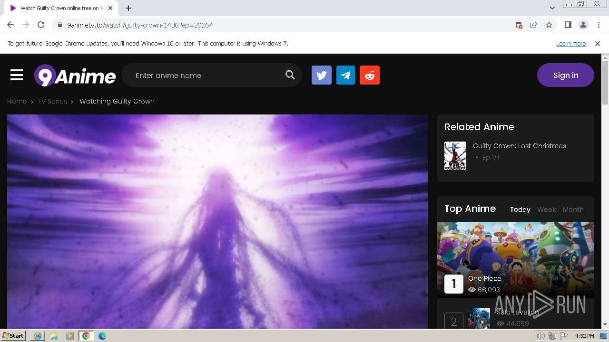Viewport: 609px width, 342px height.
Task: Open media player from taskbar
Action: click(x=70, y=336)
